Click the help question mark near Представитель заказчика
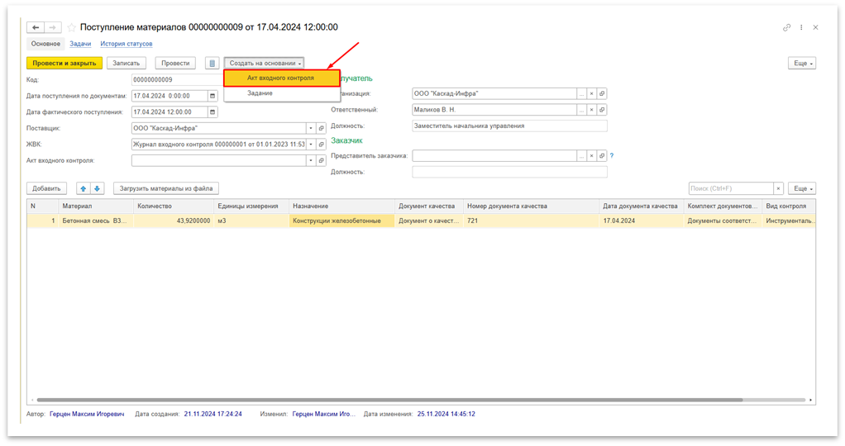Screen dimensions: 845x446 (611, 155)
